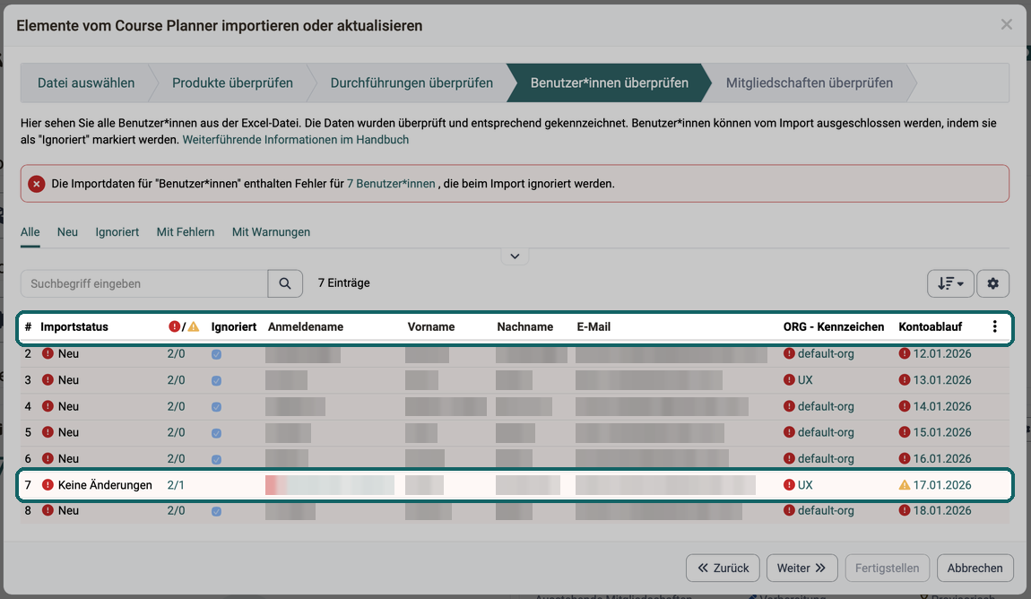Click the error icon beside UX in row 7
Viewport: 1031px width, 599px height.
point(789,484)
